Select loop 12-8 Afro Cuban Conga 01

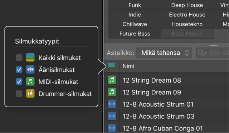pyautogui.click(x=163, y=128)
